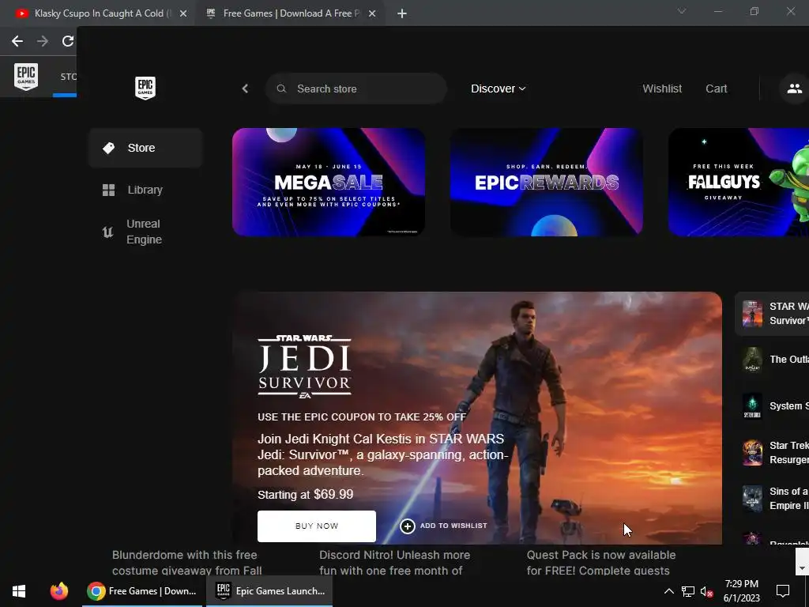Screen dimensions: 809x607
Task: Open the notification center icon
Action: [783, 591]
